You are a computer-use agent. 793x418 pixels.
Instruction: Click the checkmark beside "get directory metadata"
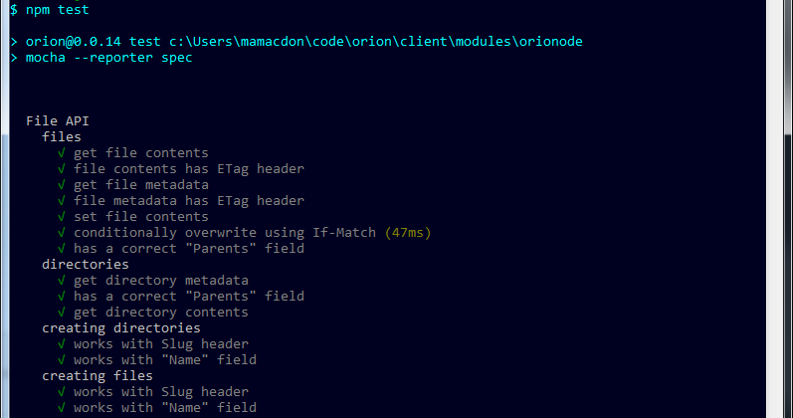[62, 281]
